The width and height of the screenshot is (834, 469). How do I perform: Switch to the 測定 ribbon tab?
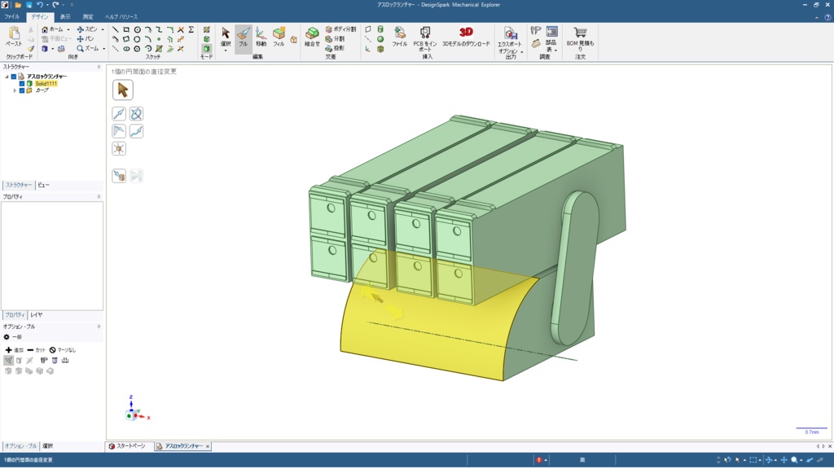click(x=88, y=17)
